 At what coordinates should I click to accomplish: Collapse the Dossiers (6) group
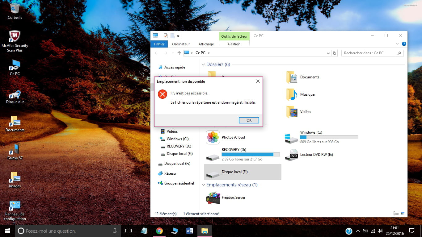pos(203,64)
